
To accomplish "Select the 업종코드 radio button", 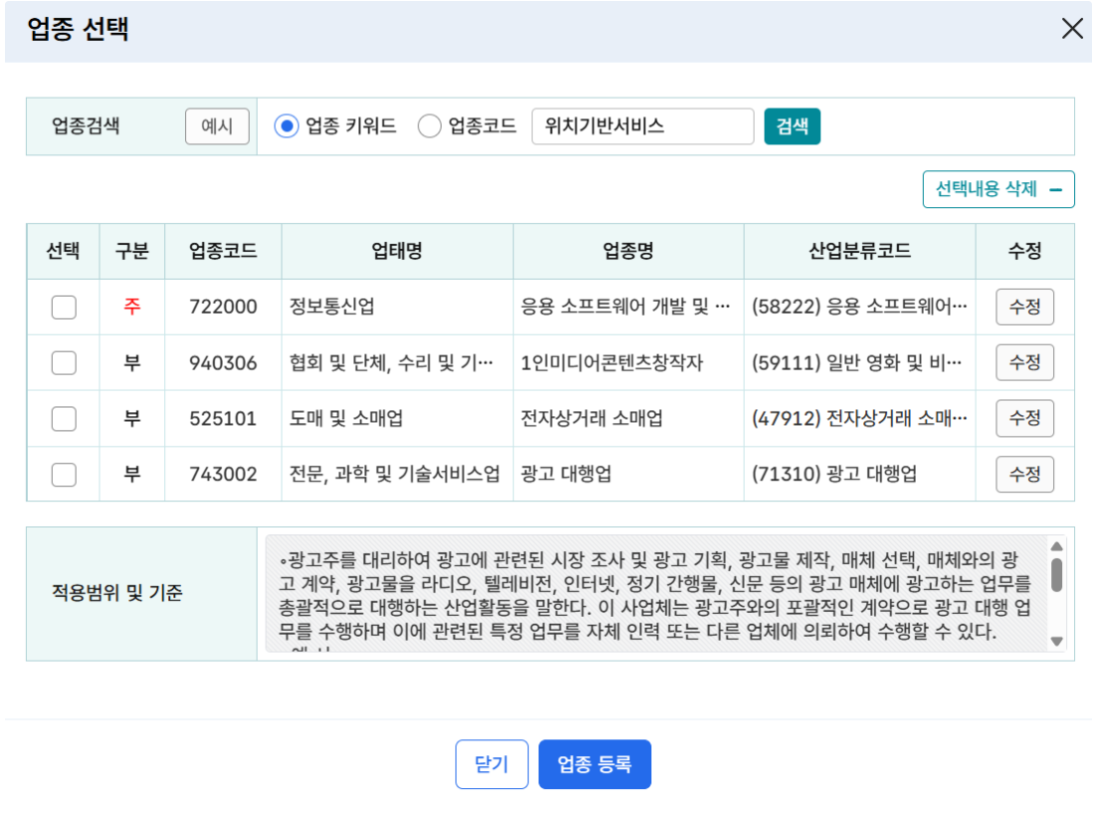I will click(x=430, y=126).
